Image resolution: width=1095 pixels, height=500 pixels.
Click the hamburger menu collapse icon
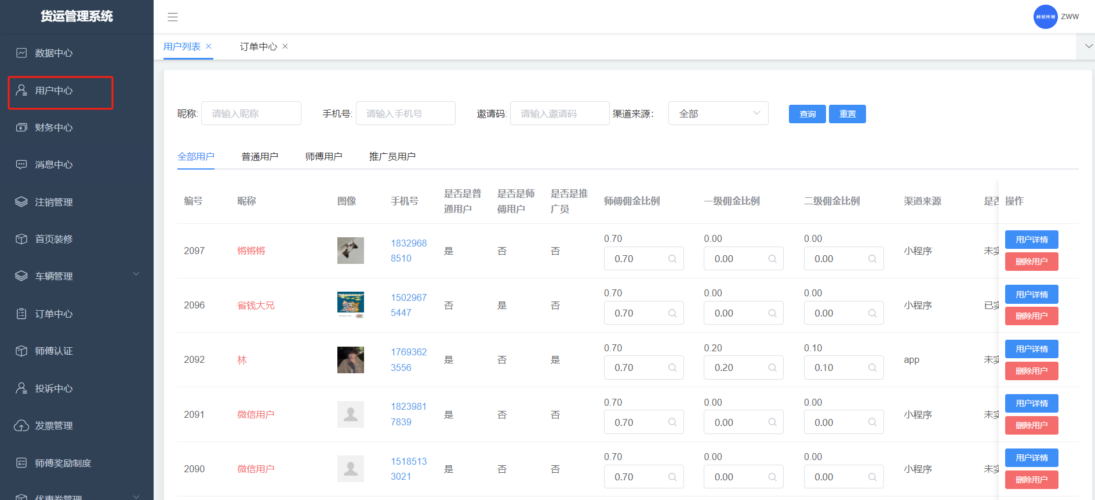click(x=173, y=17)
